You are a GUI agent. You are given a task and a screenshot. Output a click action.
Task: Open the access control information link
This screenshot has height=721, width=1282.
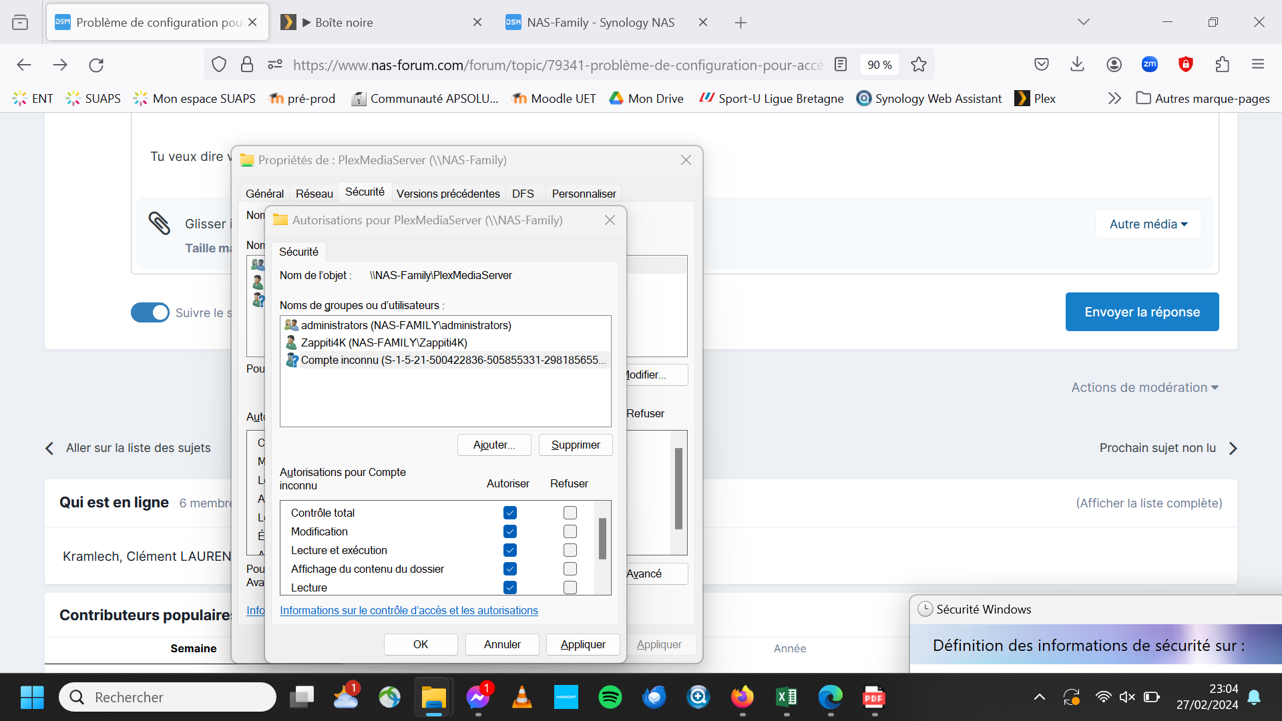[409, 611]
